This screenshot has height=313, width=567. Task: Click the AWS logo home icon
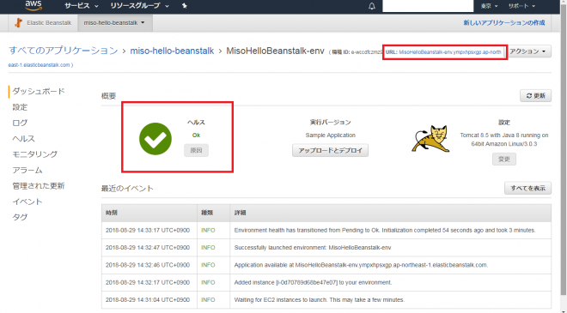click(x=34, y=5)
